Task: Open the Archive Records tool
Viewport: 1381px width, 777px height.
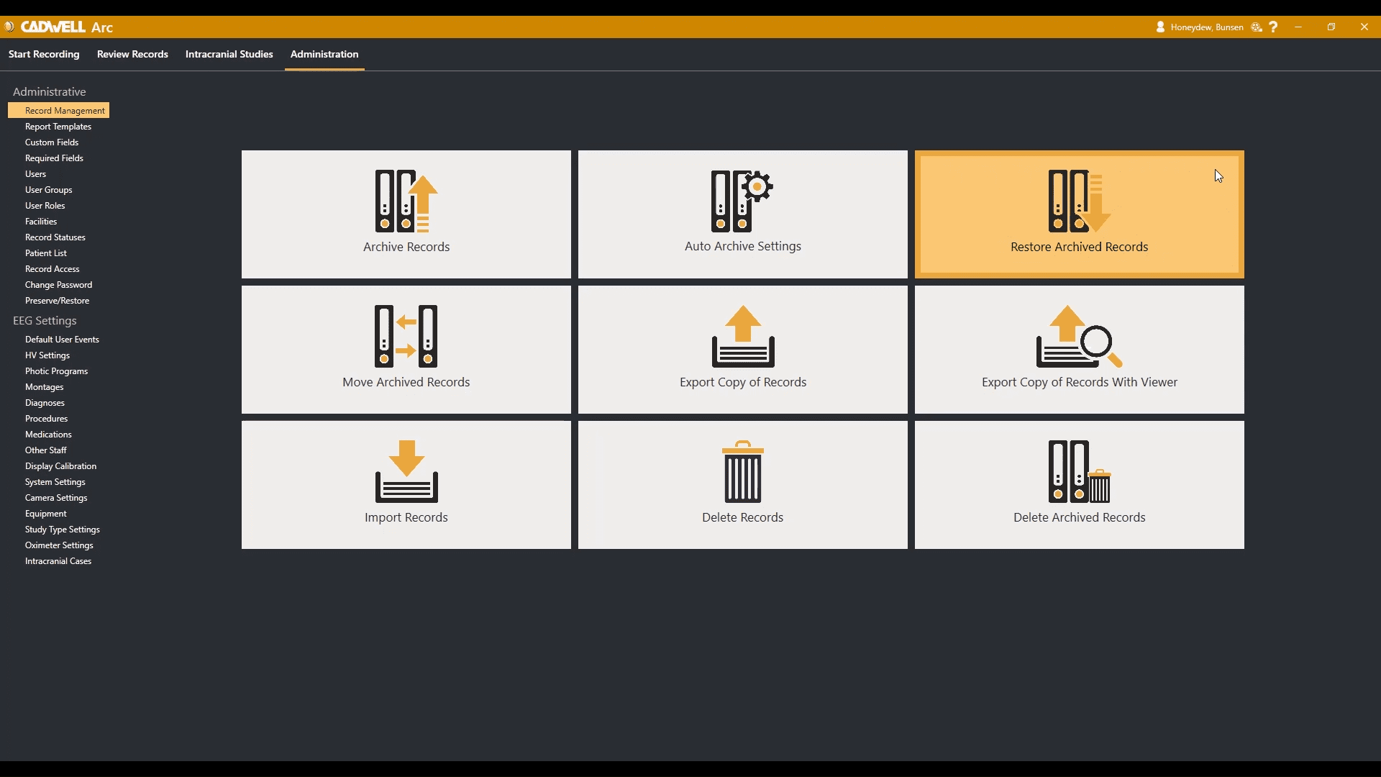Action: 406,214
